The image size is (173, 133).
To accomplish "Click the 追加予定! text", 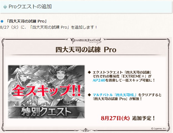I will [x=144, y=118].
